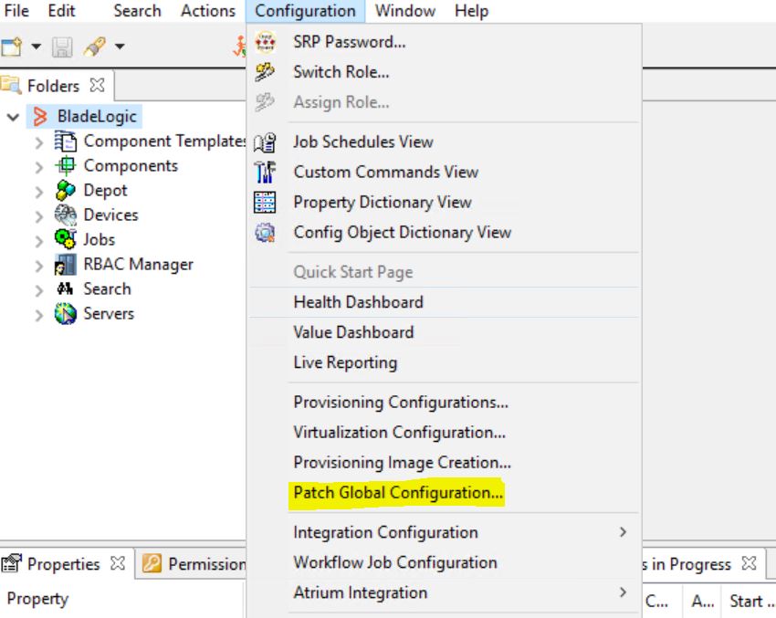776x618 pixels.
Task: Collapse the BladeLogic root node
Action: [x=13, y=118]
